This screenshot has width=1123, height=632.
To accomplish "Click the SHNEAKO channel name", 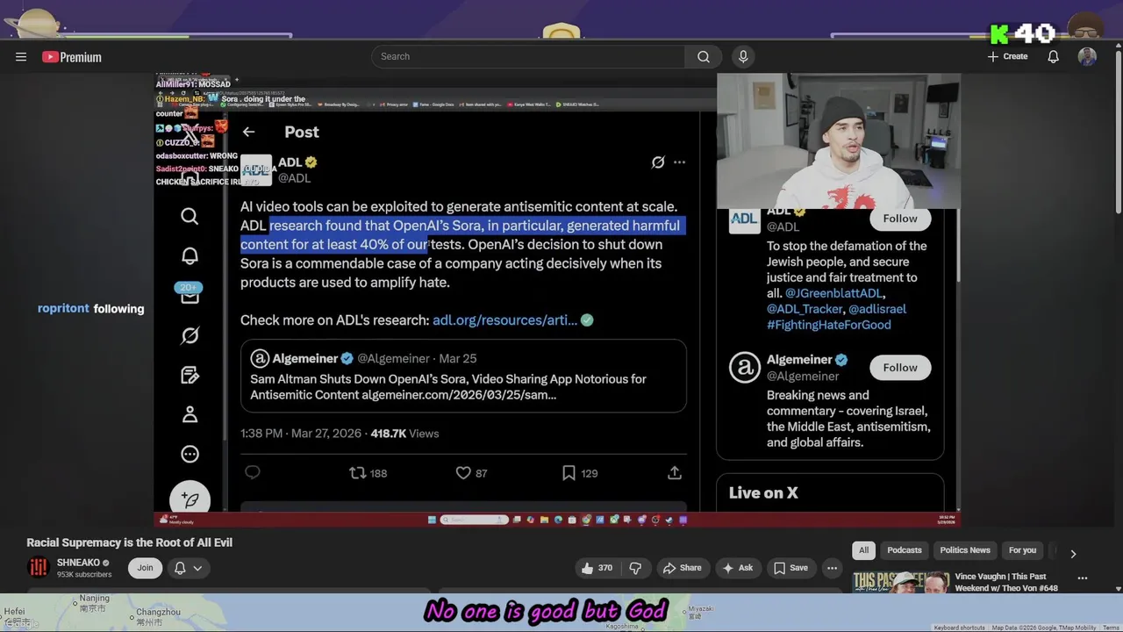I will [78, 563].
